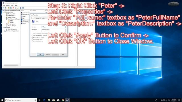Toggle the Show/Hide Console Tree toolbar icon
The image size is (182, 102).
(x=11, y=8)
